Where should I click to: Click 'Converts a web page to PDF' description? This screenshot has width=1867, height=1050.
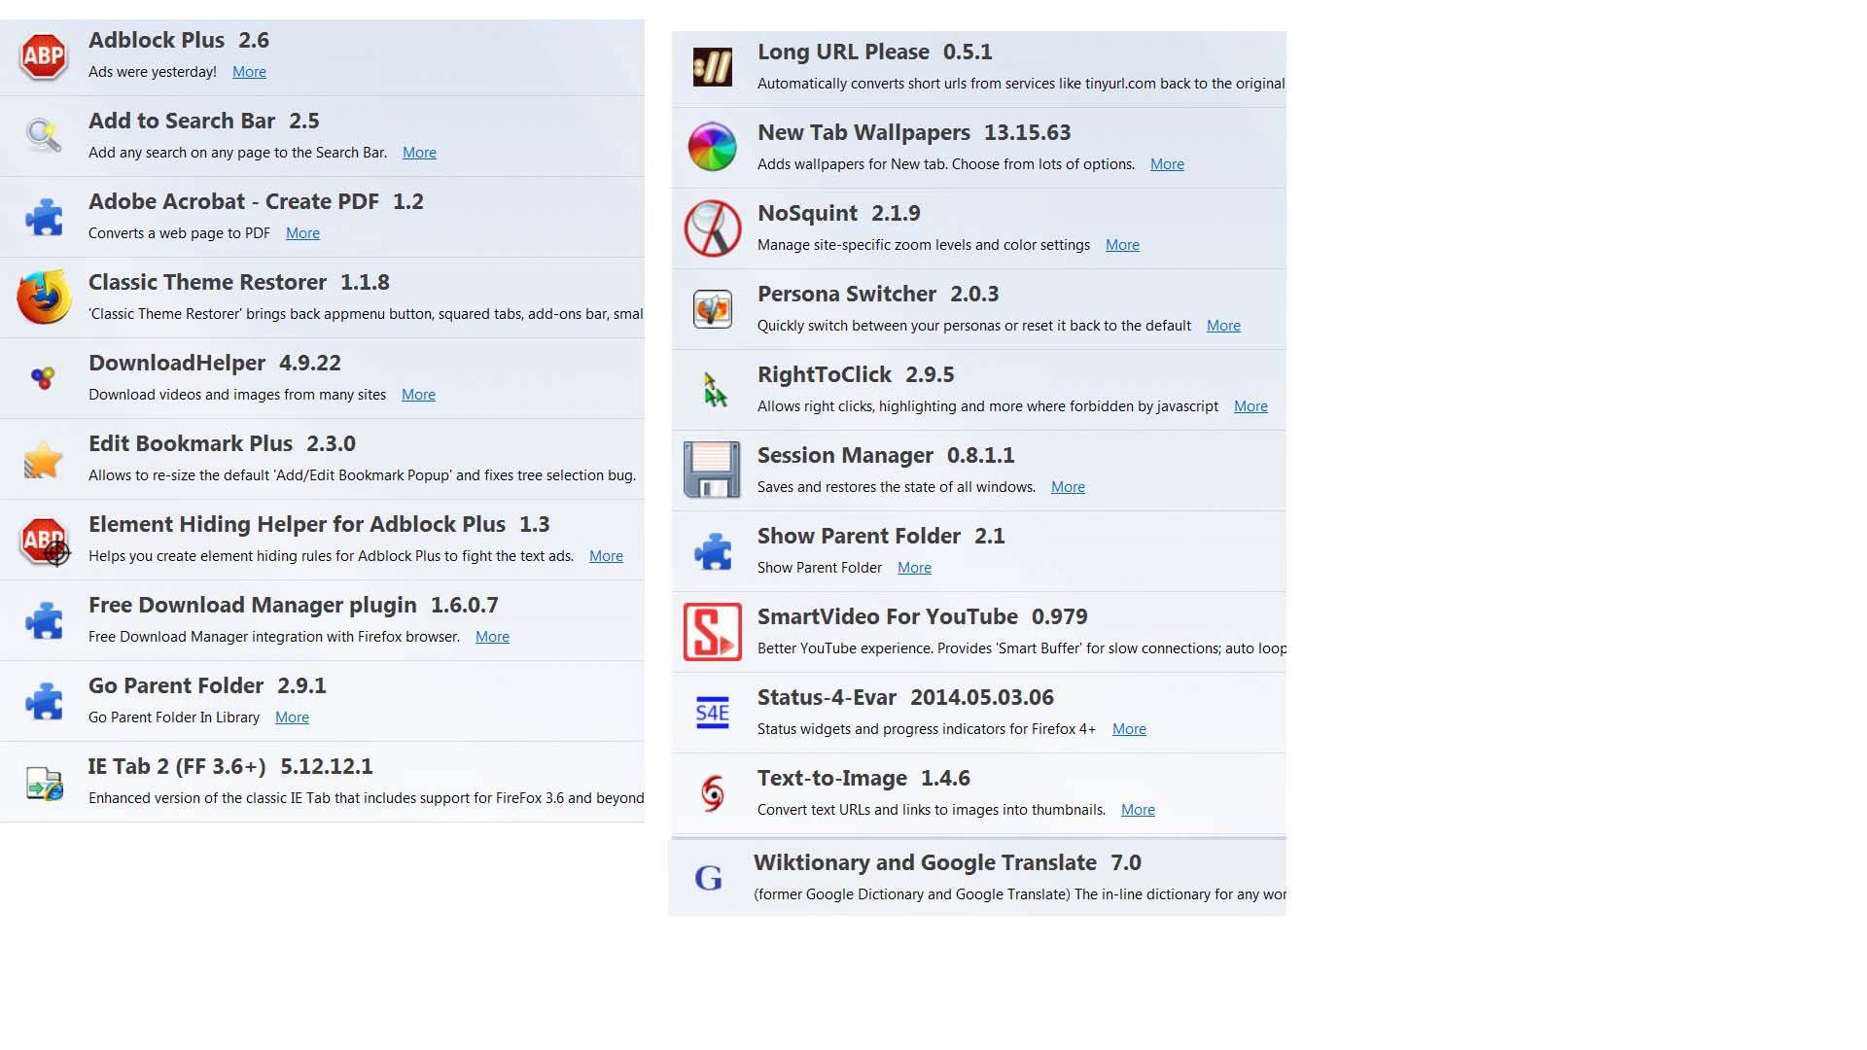[179, 233]
